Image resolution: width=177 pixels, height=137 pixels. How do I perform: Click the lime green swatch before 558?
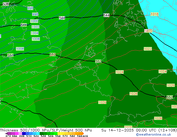(56, 133)
